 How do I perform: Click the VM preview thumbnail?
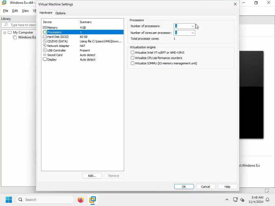(251, 95)
